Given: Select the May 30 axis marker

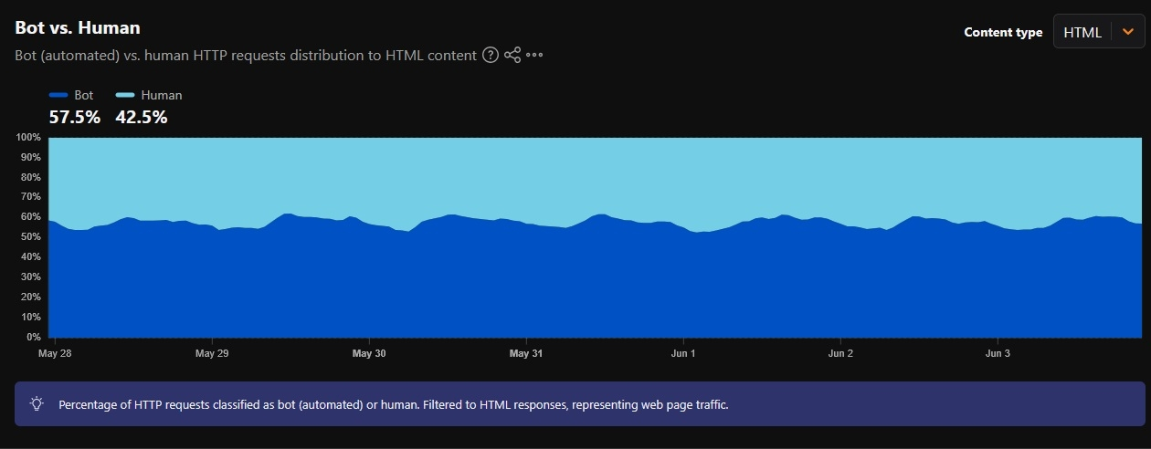Looking at the screenshot, I should 369,352.
